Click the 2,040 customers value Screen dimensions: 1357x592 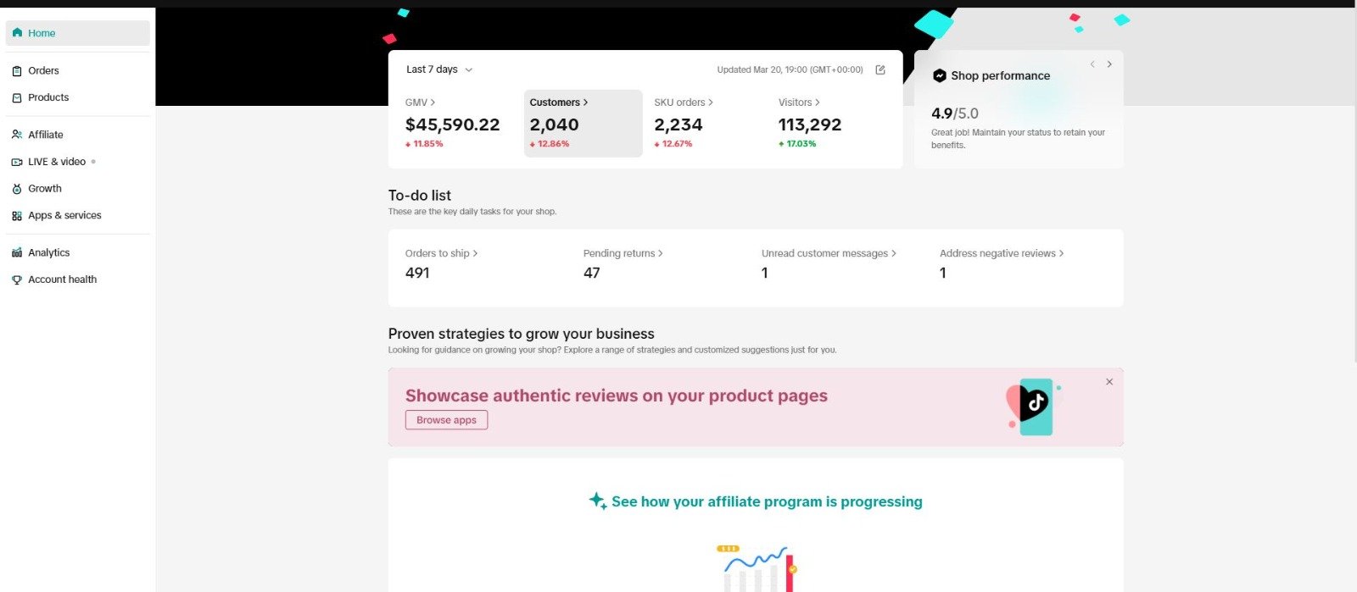(554, 124)
